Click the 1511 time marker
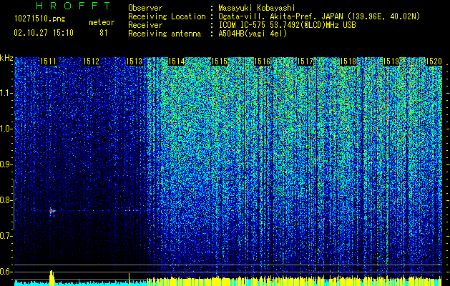This screenshot has width=450, height=286. [48, 61]
